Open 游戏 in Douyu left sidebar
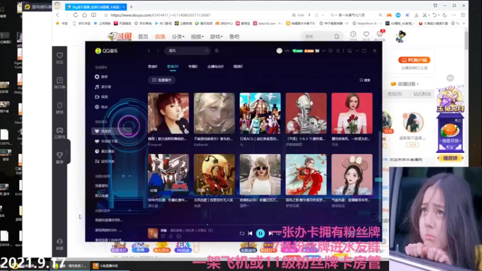 click(x=60, y=108)
